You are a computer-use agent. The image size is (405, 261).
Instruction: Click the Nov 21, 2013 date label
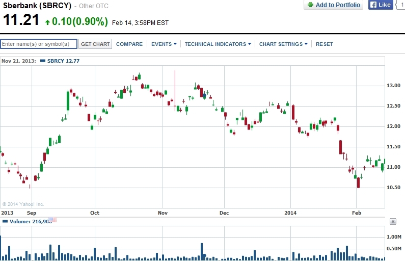[19, 61]
